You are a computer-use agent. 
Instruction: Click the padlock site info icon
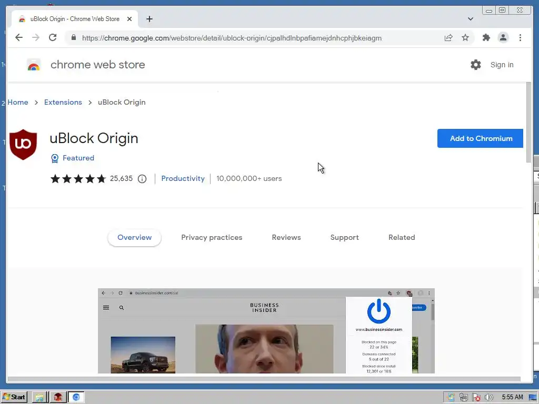tap(74, 37)
